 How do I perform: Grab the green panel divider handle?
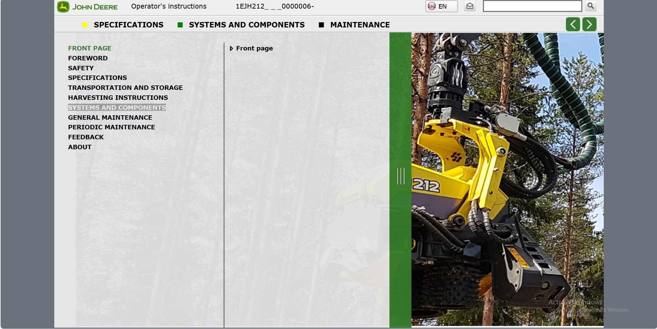(x=400, y=176)
